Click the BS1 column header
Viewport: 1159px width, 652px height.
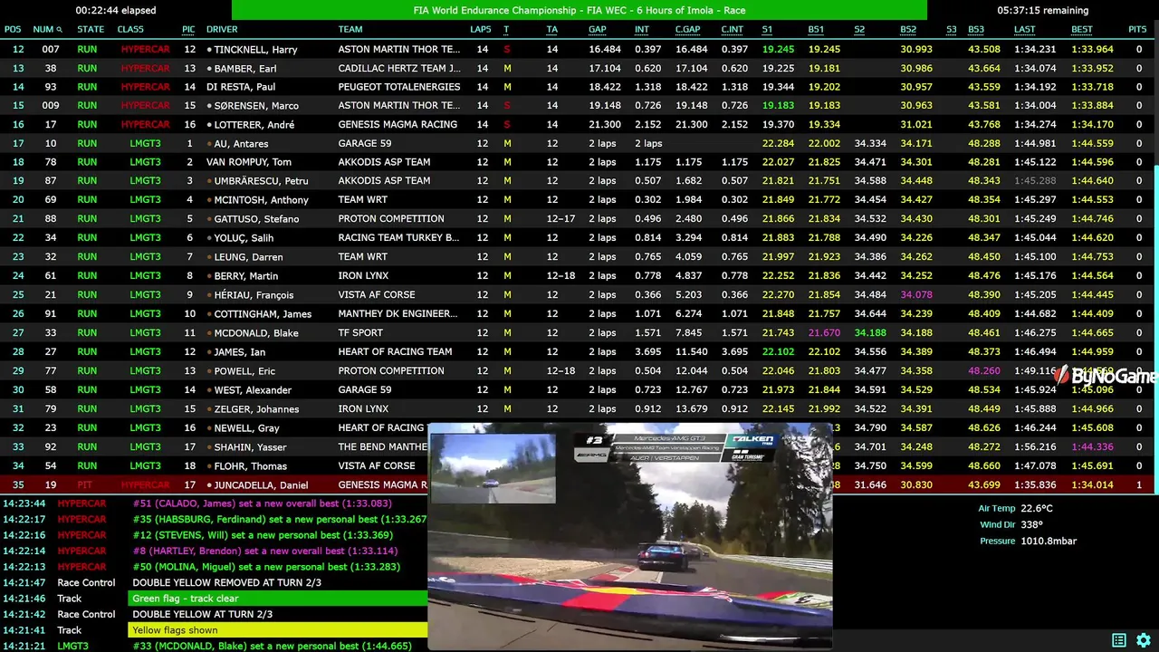(816, 29)
